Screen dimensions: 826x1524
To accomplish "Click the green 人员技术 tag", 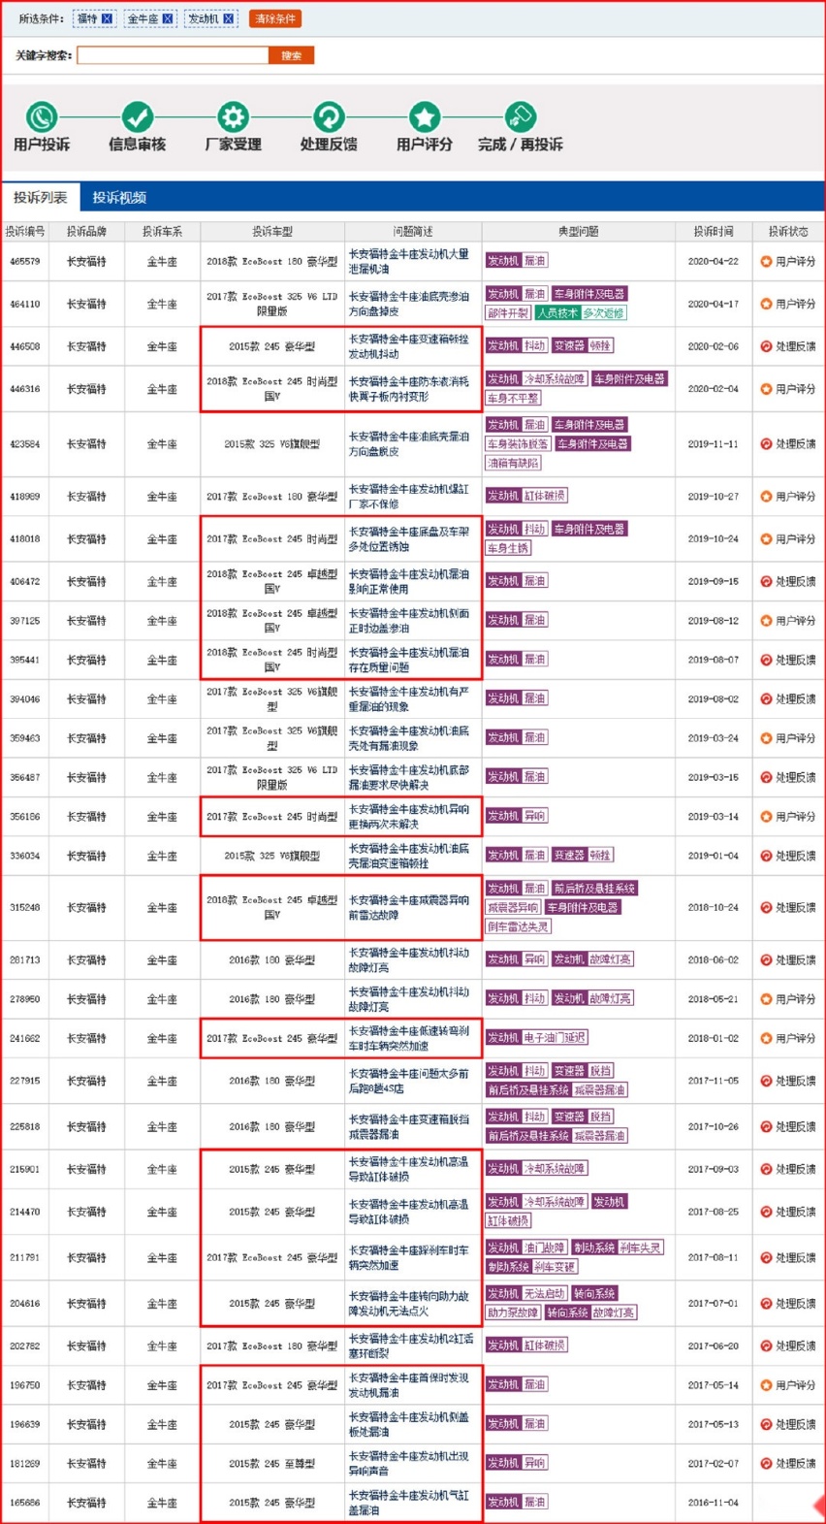I will (558, 313).
